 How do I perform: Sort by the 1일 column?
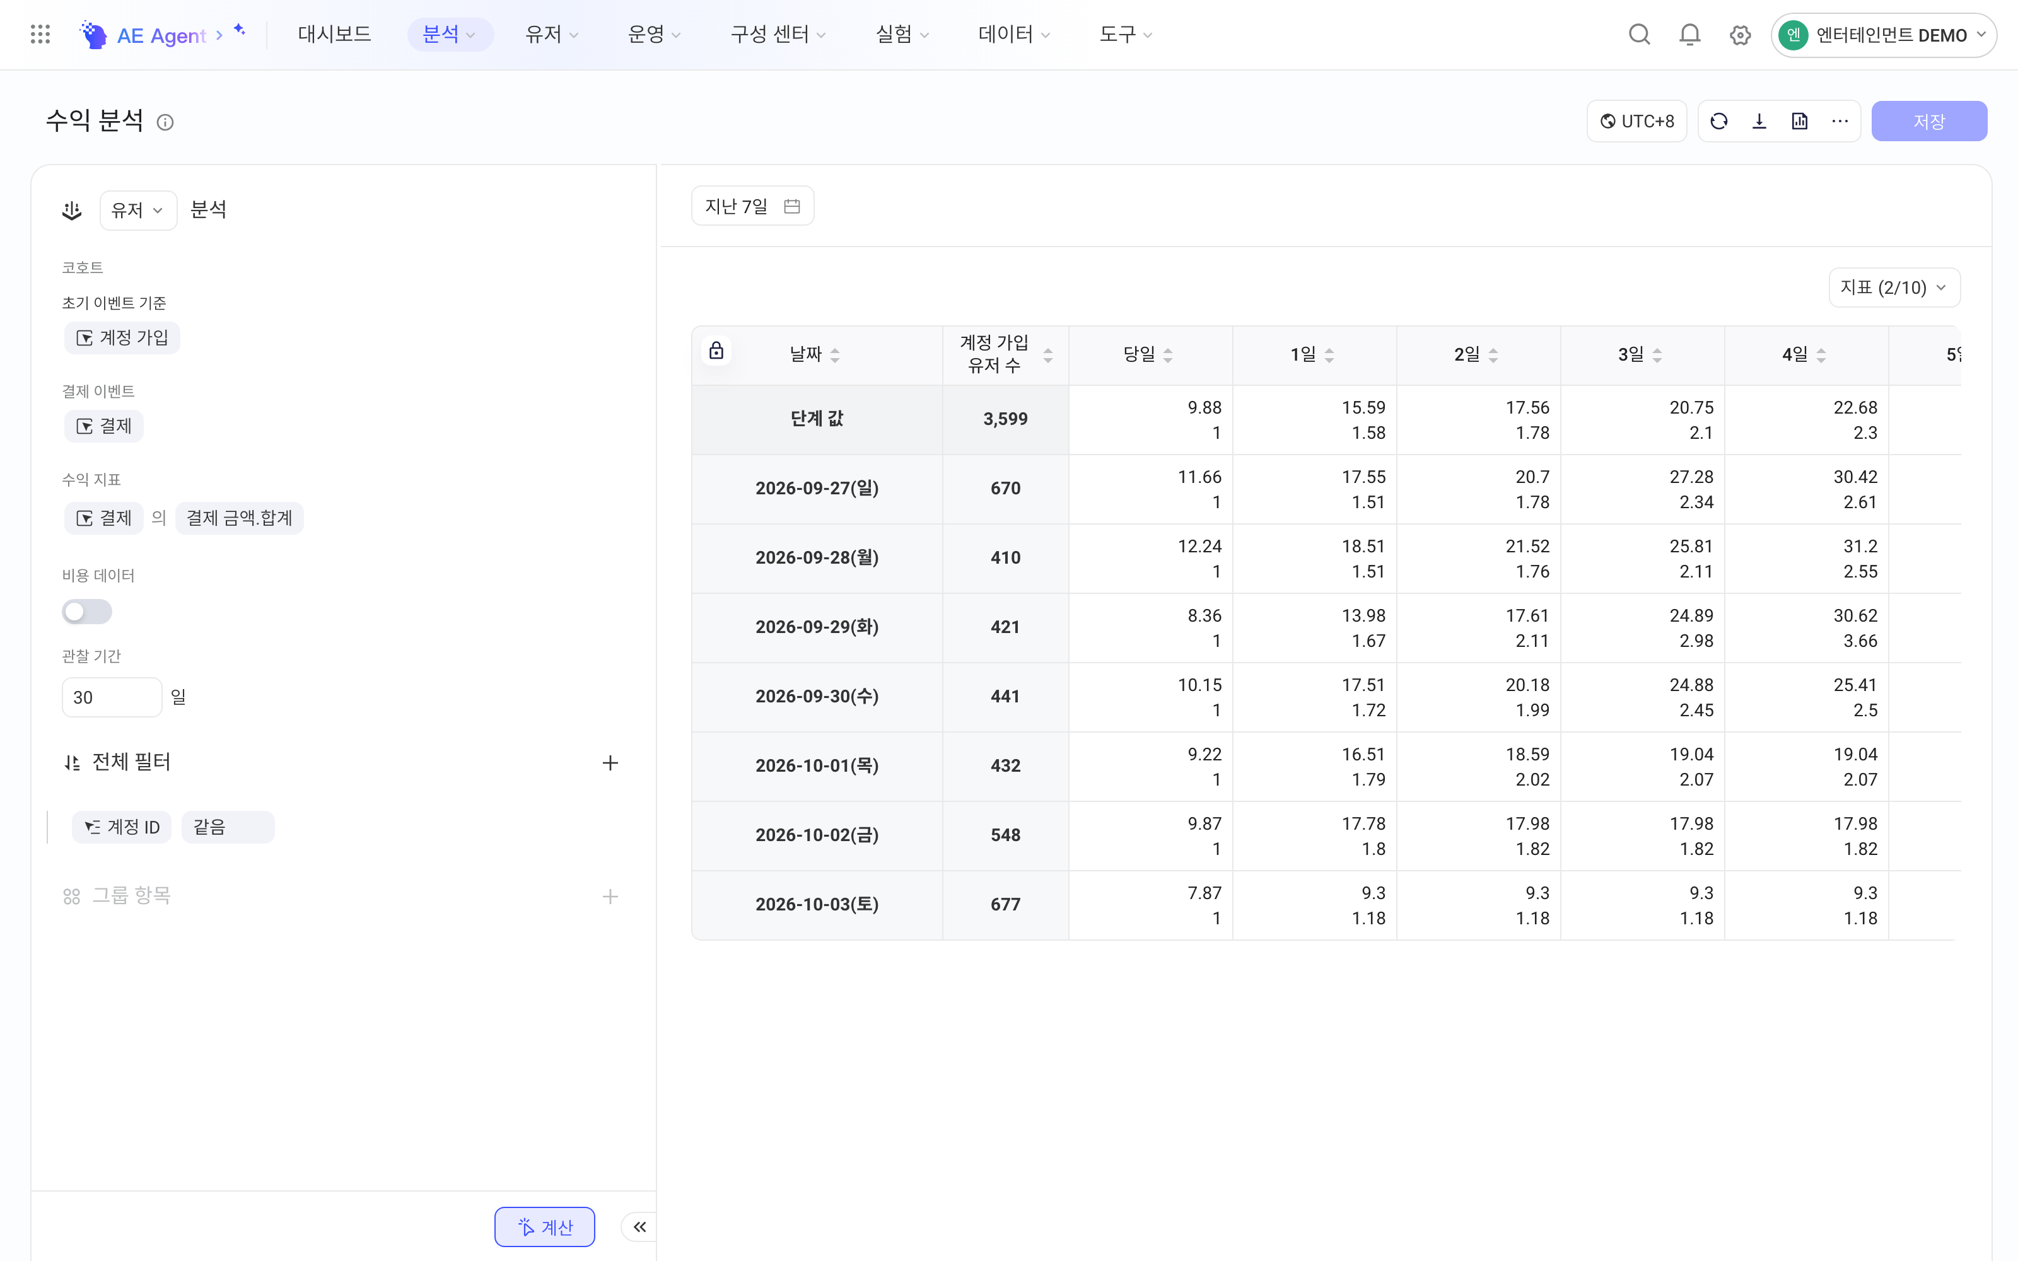point(1329,354)
